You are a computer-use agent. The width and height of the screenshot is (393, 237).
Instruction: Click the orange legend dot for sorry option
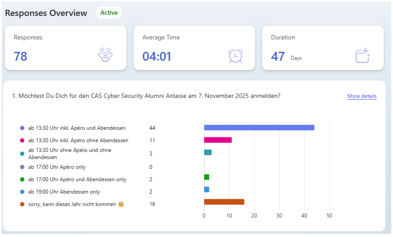22,204
